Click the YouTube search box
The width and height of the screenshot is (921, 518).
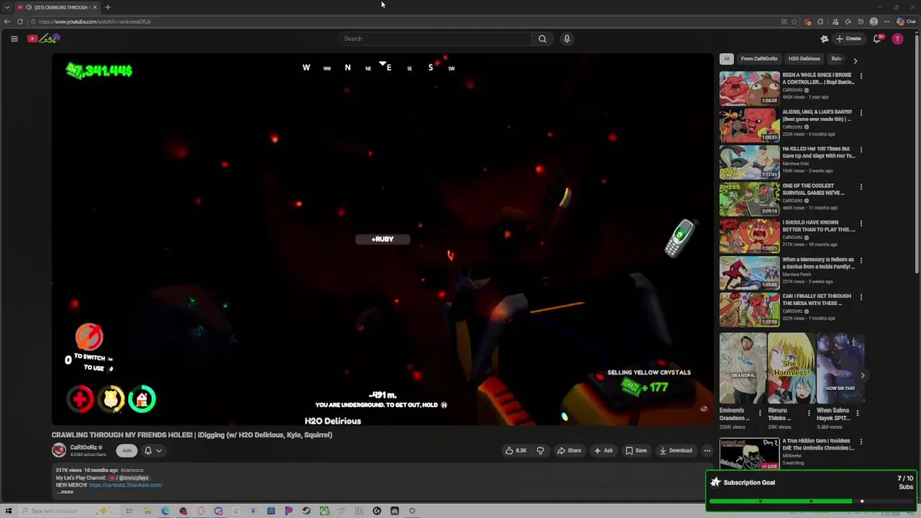(x=435, y=39)
